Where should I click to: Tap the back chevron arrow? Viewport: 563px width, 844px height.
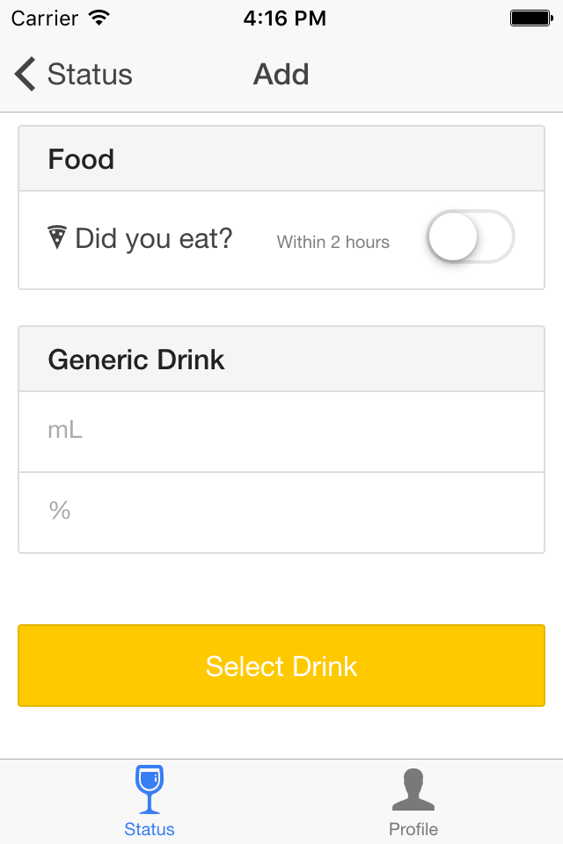click(x=26, y=75)
